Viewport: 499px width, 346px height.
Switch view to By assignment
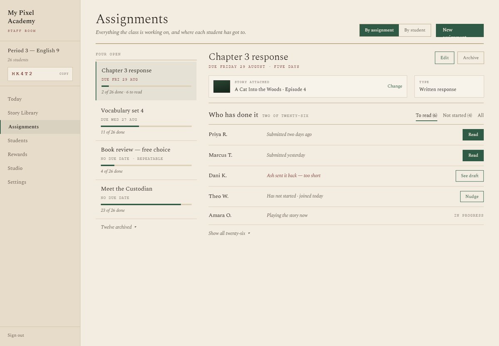pos(379,30)
